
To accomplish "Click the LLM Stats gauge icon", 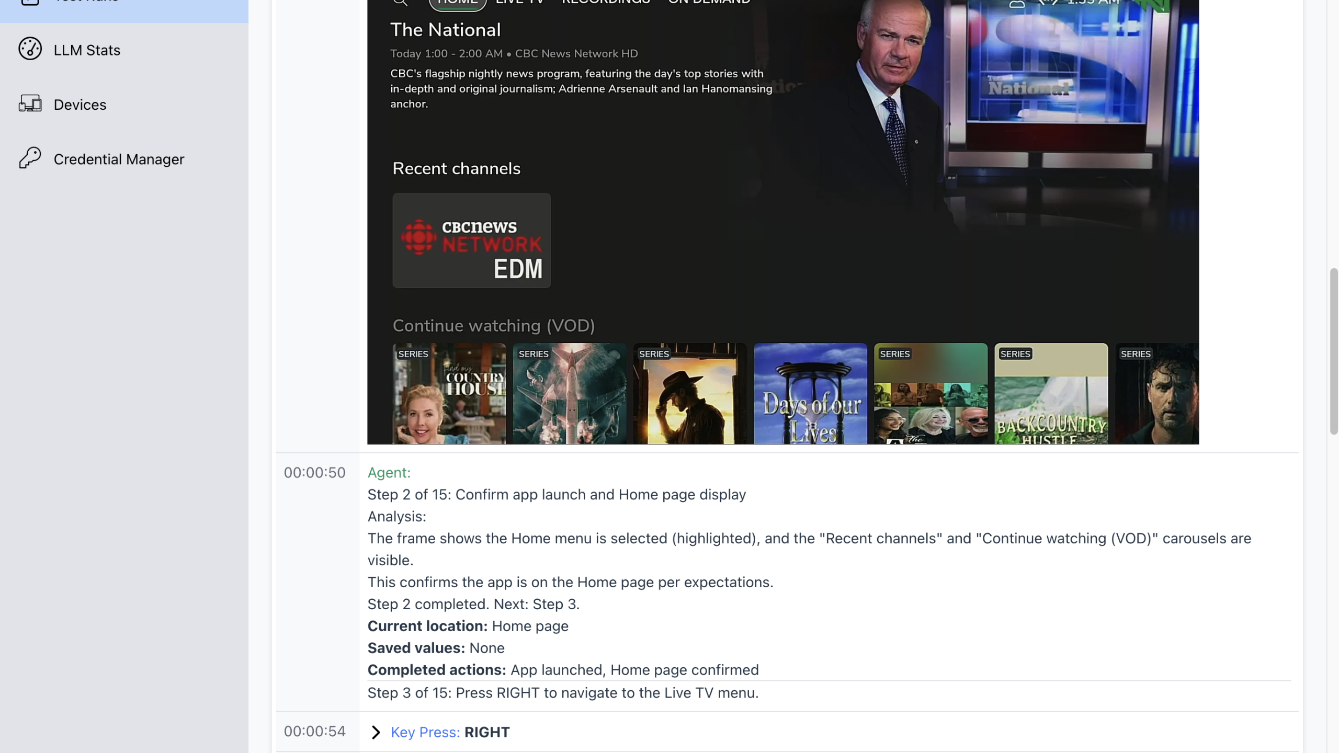I will pyautogui.click(x=30, y=49).
